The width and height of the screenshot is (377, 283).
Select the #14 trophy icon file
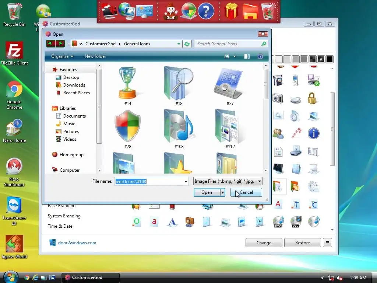pyautogui.click(x=128, y=86)
